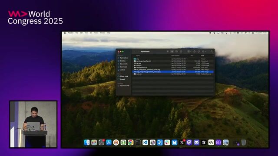Open the Window menu

click(103, 33)
